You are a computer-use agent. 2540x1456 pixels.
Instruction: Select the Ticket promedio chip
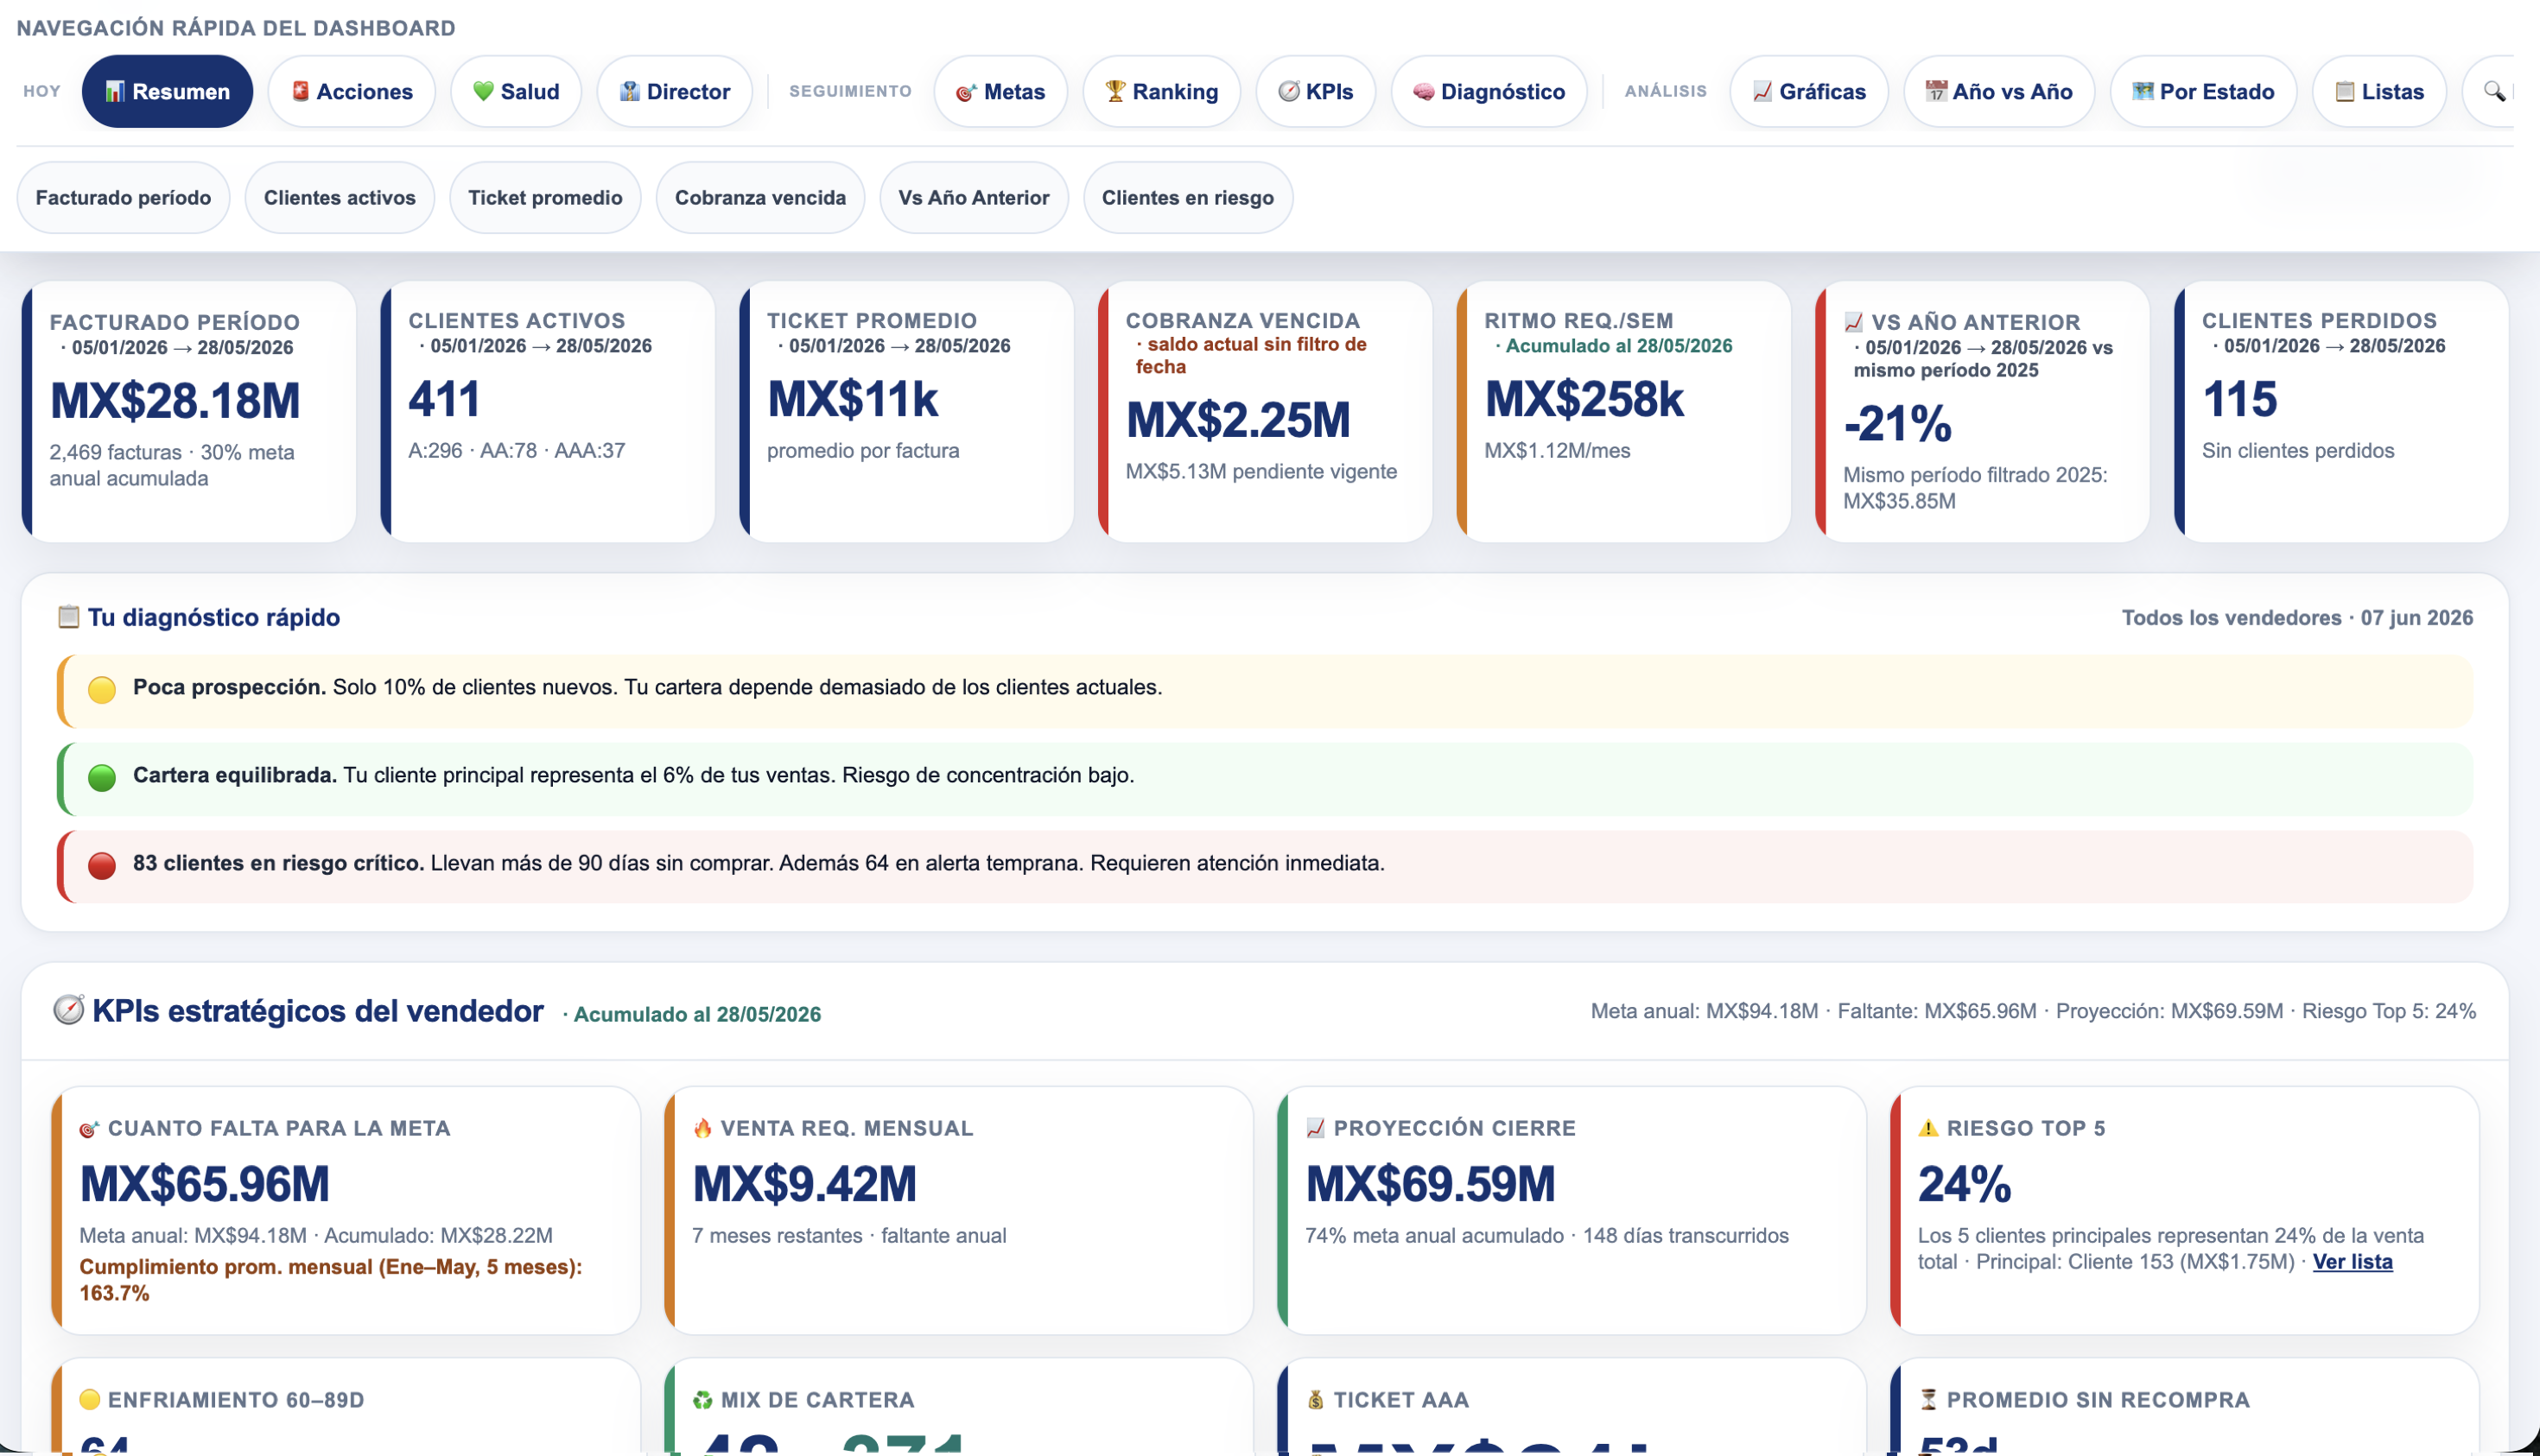tap(545, 197)
